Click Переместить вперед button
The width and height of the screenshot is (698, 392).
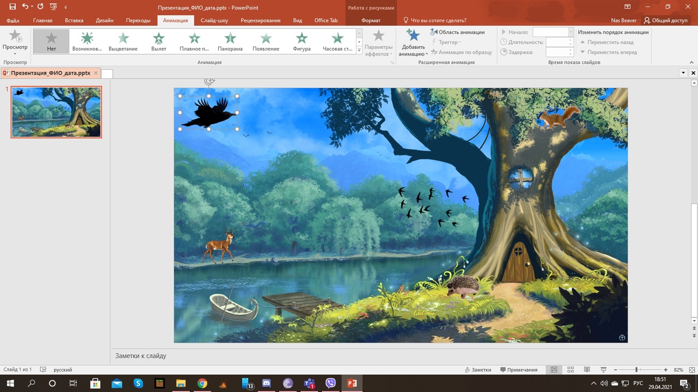tap(608, 52)
